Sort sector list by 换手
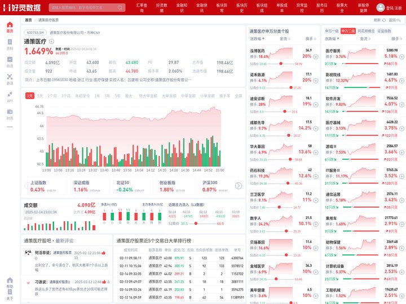This screenshot has height=304, width=406. [396, 39]
